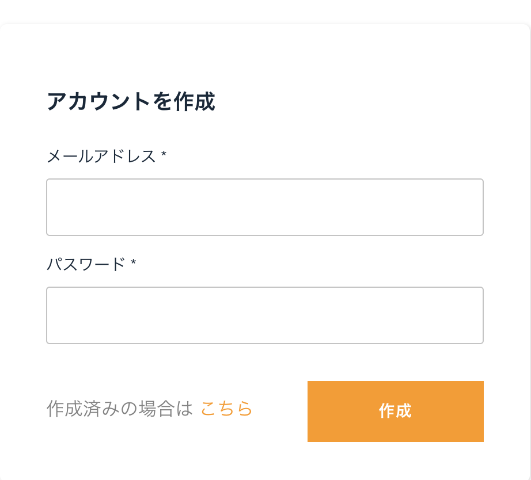This screenshot has height=480, width=531.
Task: Click the border of the email field
Action: 264,180
